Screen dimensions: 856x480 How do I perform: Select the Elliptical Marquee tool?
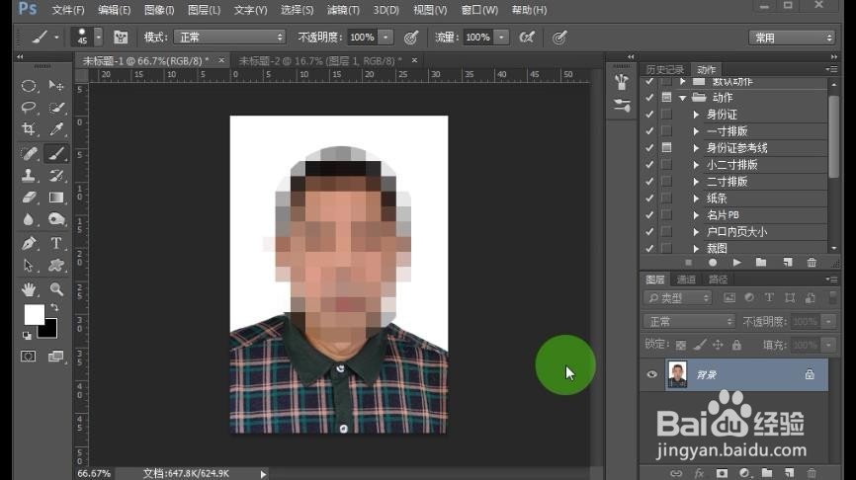29,86
